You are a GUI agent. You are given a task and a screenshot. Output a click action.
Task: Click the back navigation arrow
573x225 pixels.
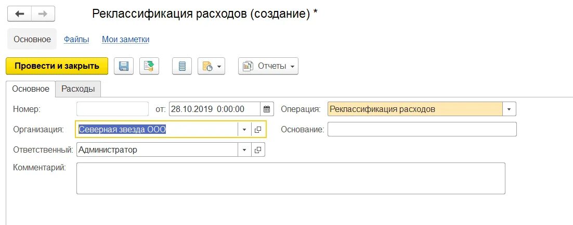click(x=19, y=14)
